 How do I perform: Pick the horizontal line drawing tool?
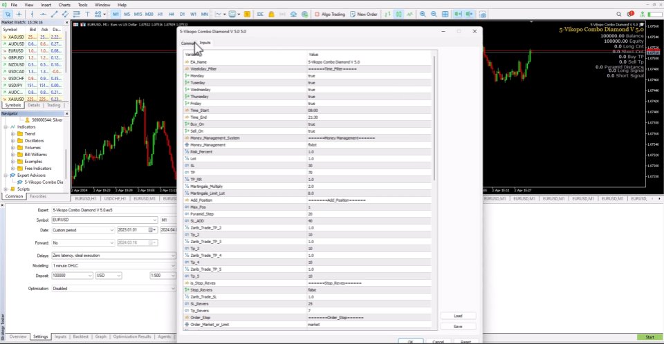point(43,14)
